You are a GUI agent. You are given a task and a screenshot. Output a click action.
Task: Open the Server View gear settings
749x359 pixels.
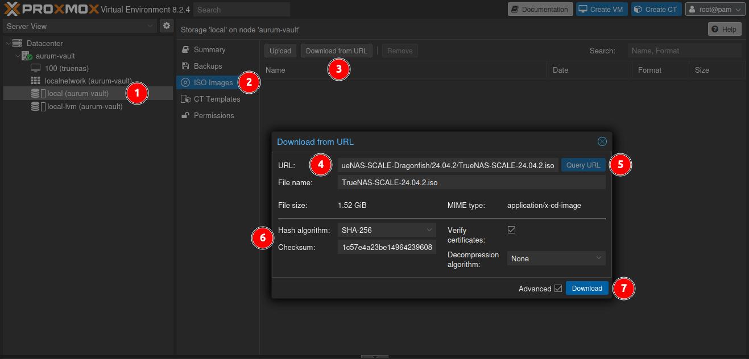[166, 26]
